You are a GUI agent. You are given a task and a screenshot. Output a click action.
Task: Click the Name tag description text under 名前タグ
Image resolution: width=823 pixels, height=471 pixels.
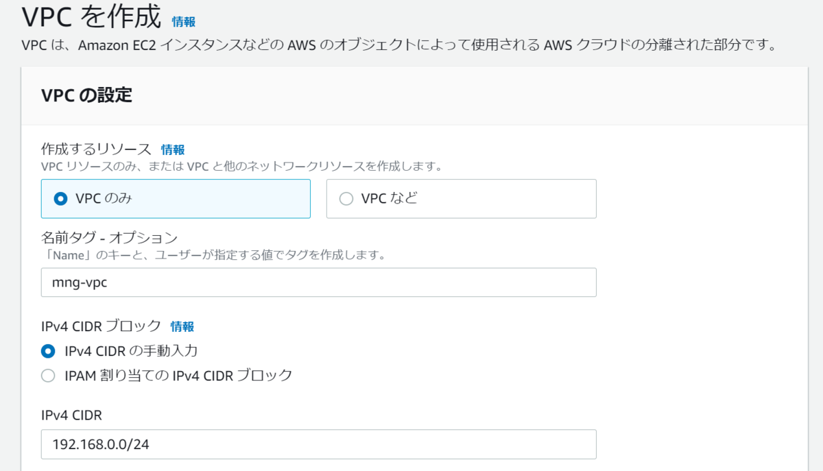pos(213,255)
